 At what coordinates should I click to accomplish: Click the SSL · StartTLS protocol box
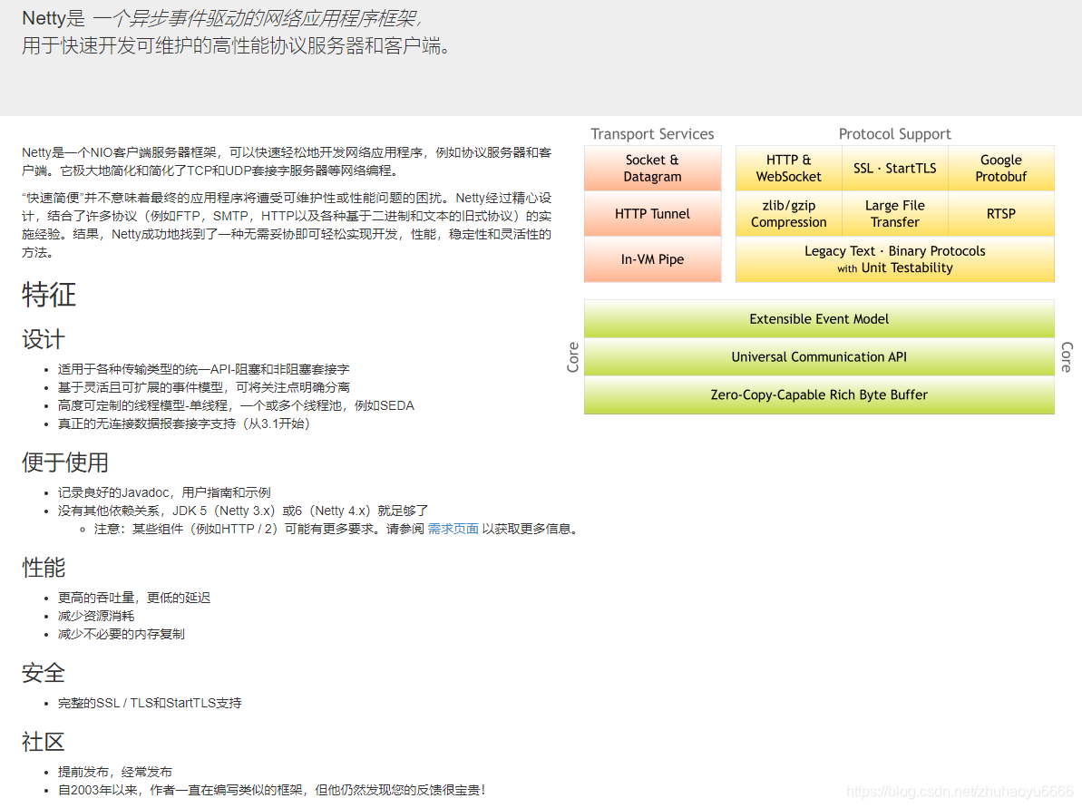pos(894,168)
